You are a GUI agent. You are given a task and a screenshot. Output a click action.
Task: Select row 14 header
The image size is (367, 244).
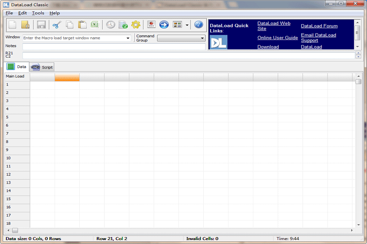tap(17, 191)
